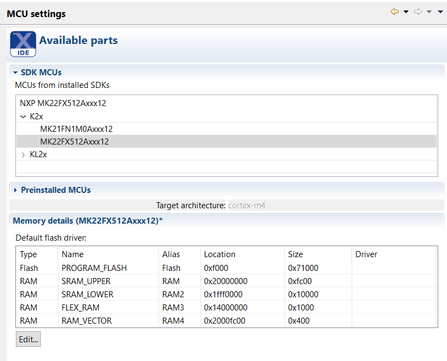Click the MCUXpresso IDE logo icon

click(x=23, y=44)
